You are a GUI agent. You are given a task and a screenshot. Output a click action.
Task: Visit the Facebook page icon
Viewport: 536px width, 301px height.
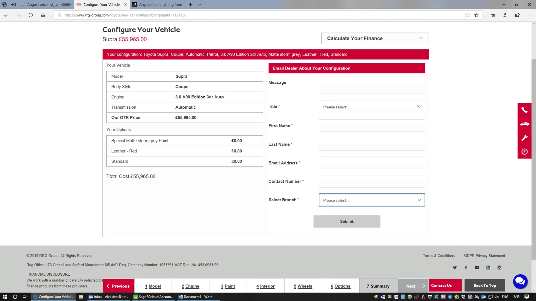tap(466, 267)
